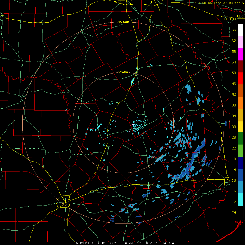The height and width of the screenshot is (245, 245).
Task: Click the white 66 kft color swatch
Action: pyautogui.click(x=240, y=30)
